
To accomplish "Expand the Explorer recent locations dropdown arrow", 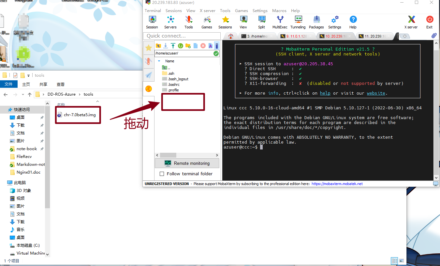I will 23,94.
